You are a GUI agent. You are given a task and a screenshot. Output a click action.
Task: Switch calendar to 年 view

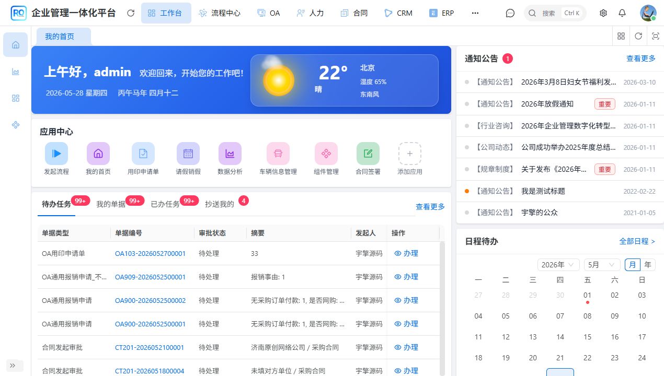click(x=648, y=265)
